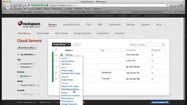Click the monitoring plus icon for 95.138.180.230
The image size is (187, 105).
tap(152, 67)
